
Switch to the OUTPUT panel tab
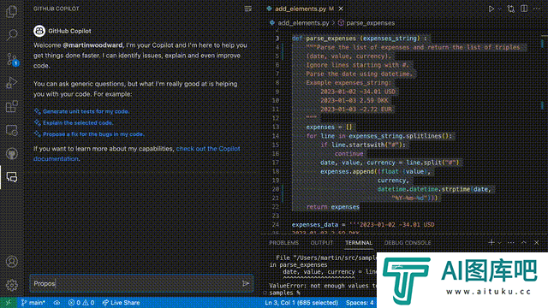pyautogui.click(x=322, y=243)
